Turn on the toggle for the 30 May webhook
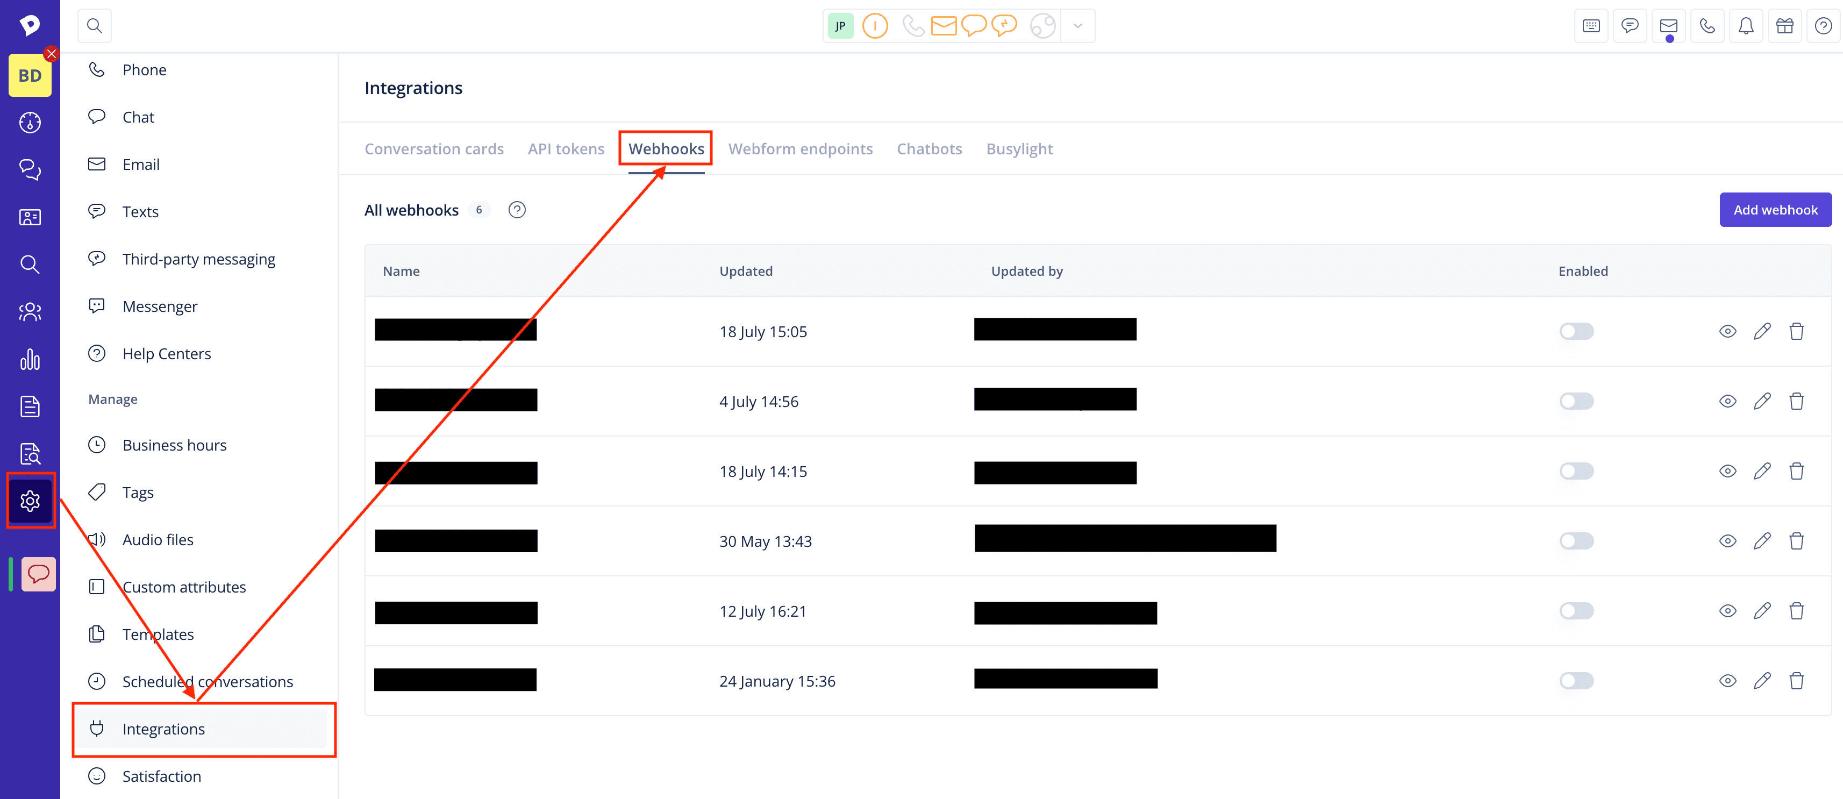The height and width of the screenshot is (799, 1843). [x=1576, y=541]
